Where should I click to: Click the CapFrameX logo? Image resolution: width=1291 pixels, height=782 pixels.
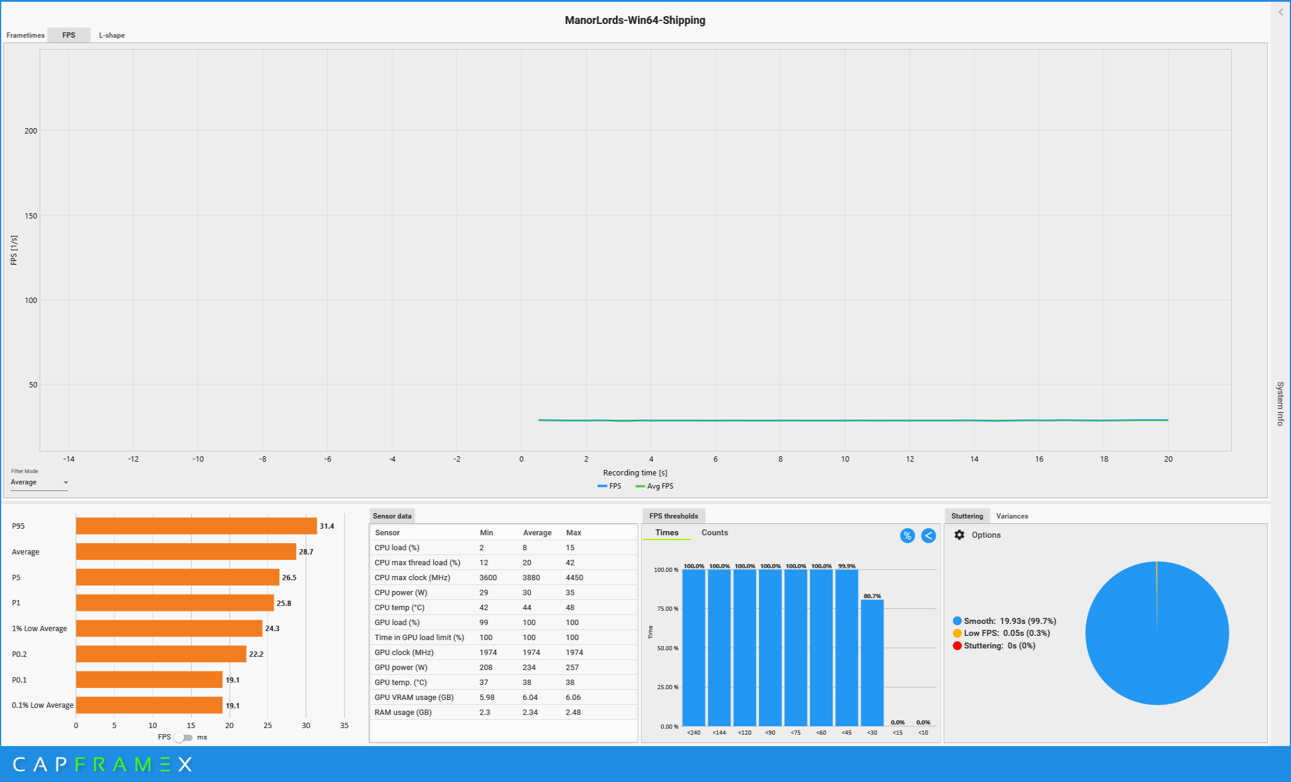[102, 764]
